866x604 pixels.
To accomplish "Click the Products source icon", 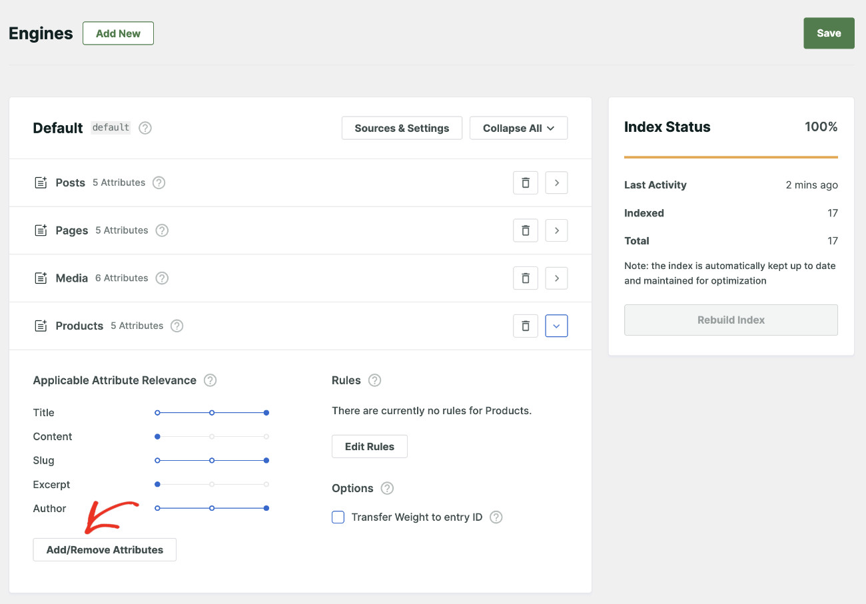I will point(41,326).
